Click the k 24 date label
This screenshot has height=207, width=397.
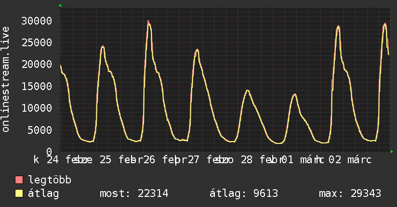[46, 160]
